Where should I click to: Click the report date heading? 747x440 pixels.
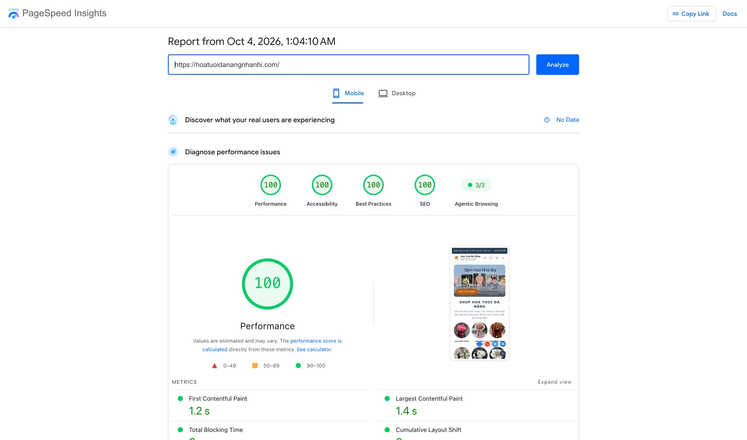pos(252,42)
